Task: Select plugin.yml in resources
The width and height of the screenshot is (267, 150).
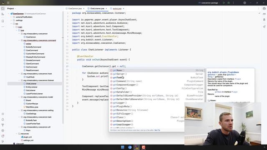Action: (x=28, y=137)
